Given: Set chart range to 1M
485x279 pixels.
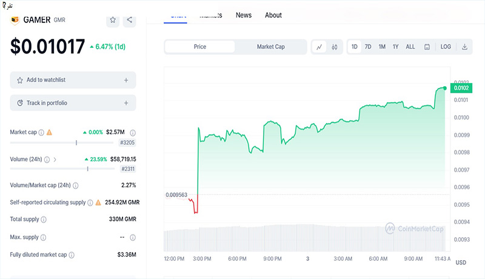Looking at the screenshot, I should point(382,47).
